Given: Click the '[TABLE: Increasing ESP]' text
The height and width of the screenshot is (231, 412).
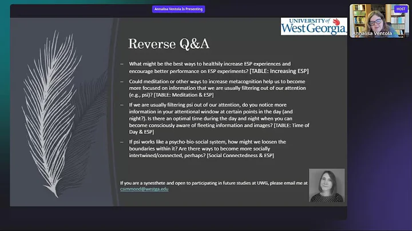Looking at the screenshot, I should pos(279,71).
